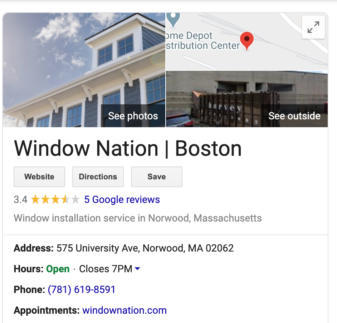The image size is (337, 323).
Task: Click the red location pin on map
Action: pos(247,41)
